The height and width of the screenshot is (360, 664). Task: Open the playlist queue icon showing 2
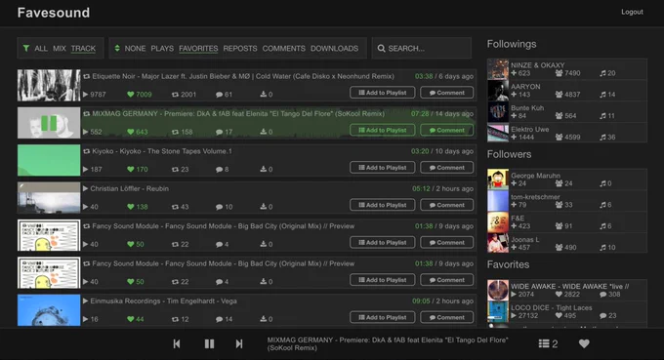pyautogui.click(x=548, y=344)
